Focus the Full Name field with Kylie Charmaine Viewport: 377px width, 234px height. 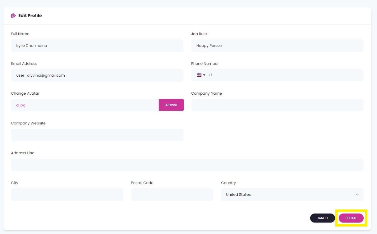coord(97,46)
